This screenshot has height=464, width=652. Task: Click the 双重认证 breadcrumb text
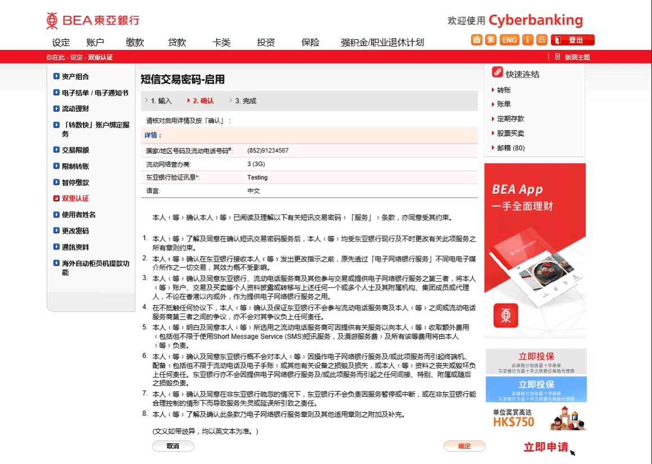pyautogui.click(x=100, y=57)
